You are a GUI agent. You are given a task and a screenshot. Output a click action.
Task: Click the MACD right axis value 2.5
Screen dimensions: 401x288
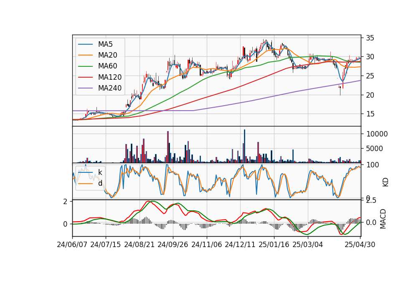point(371,200)
